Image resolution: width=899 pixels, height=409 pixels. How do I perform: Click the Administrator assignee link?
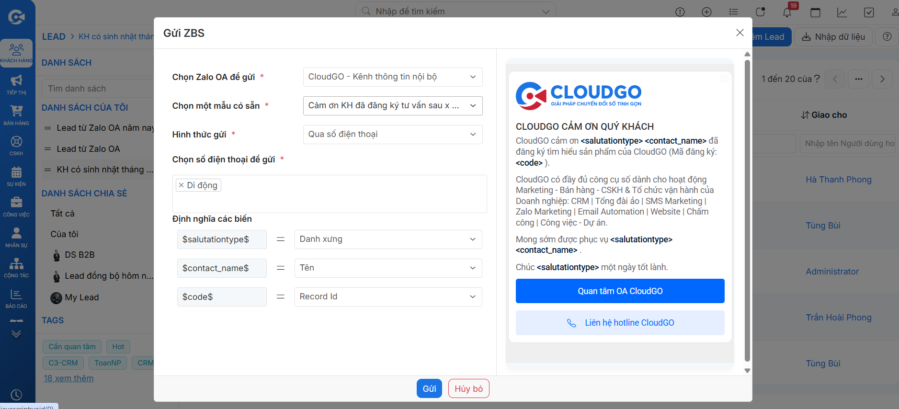click(832, 272)
